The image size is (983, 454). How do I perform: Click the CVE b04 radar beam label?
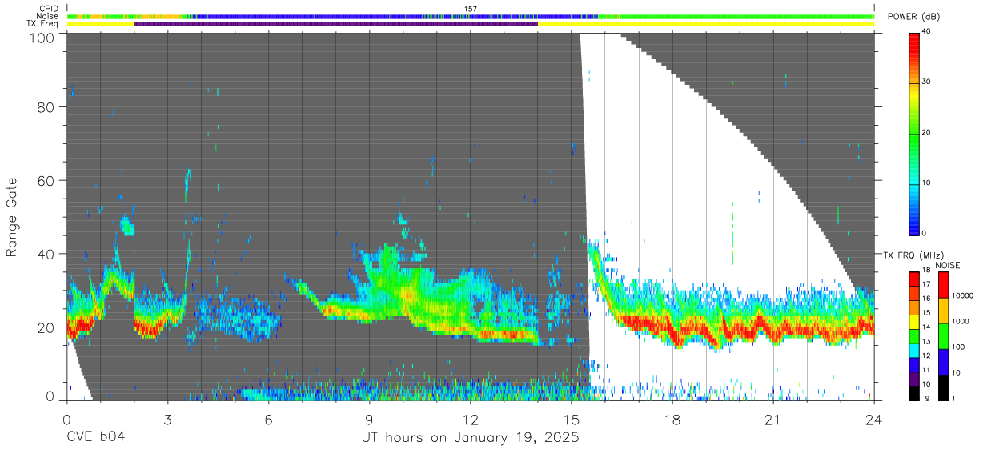pyautogui.click(x=94, y=438)
